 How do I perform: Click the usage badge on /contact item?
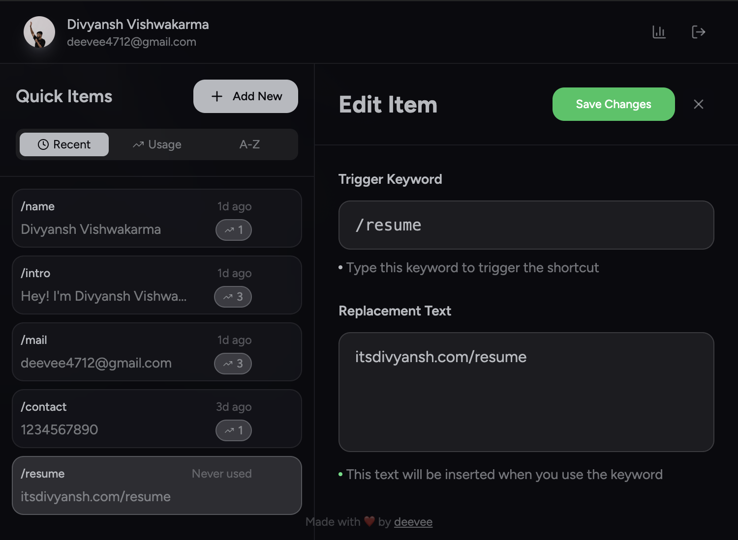pyautogui.click(x=234, y=430)
